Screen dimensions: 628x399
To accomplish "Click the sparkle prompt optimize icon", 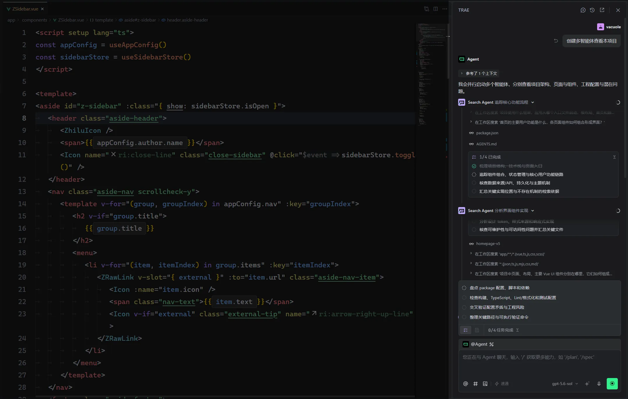I will click(x=587, y=384).
